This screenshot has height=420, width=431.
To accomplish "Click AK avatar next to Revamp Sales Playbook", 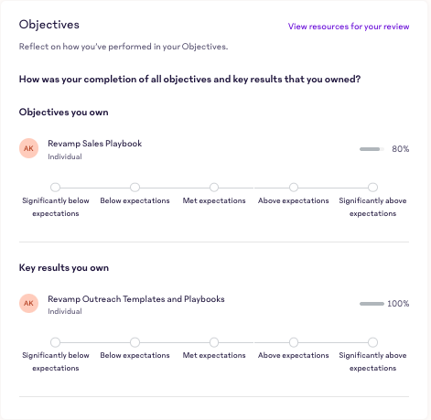I will 28,148.
